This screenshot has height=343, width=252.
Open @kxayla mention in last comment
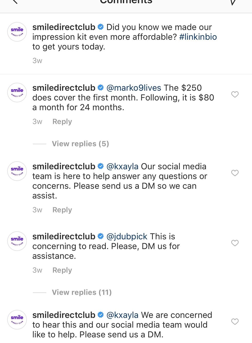122,315
